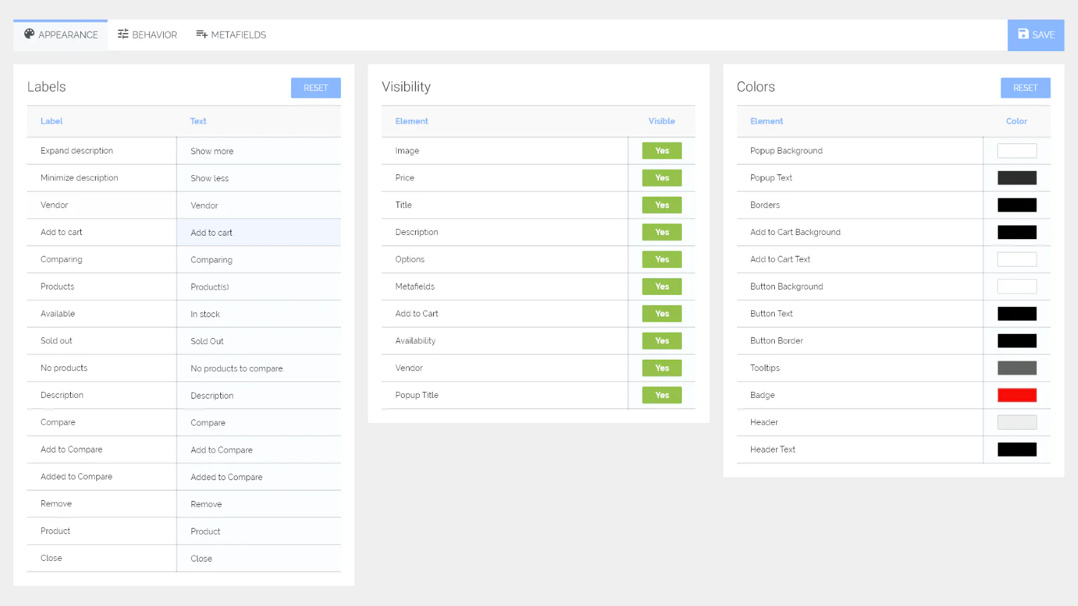This screenshot has height=606, width=1078.
Task: Click the Tooltips element row label
Action: point(765,368)
